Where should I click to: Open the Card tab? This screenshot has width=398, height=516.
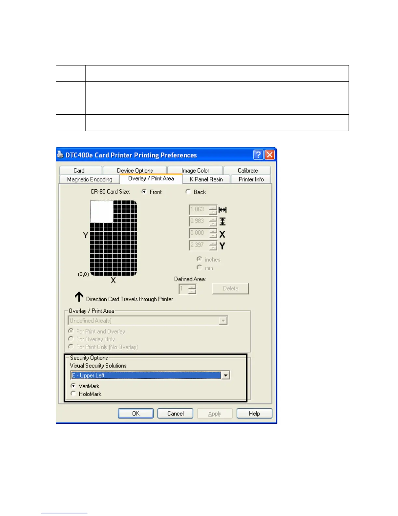81,170
